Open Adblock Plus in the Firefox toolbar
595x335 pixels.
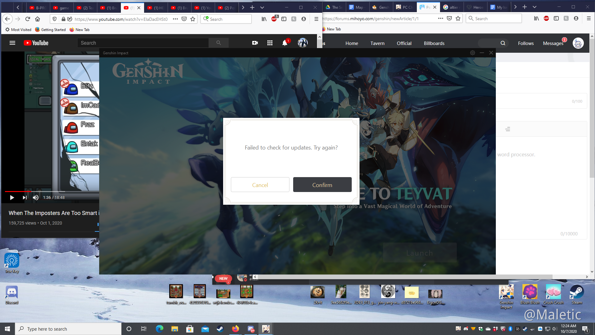pyautogui.click(x=274, y=19)
